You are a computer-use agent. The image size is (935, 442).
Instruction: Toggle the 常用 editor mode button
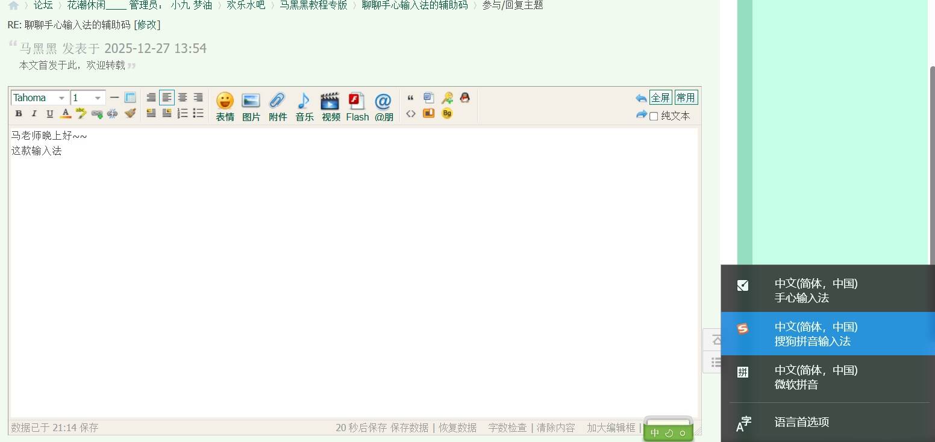[x=686, y=98]
